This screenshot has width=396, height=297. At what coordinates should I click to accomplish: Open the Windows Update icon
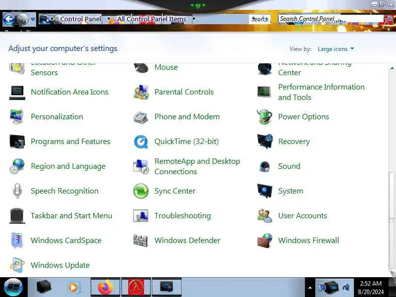[x=17, y=265]
